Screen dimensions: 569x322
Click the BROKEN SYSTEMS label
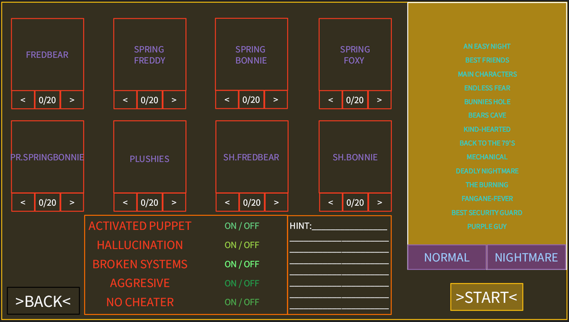click(x=140, y=264)
